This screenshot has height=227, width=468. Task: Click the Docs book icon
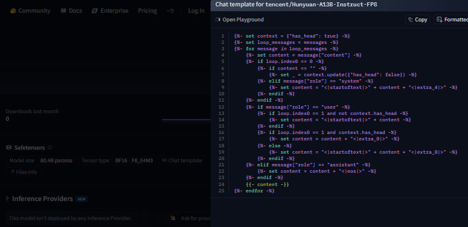[63, 11]
